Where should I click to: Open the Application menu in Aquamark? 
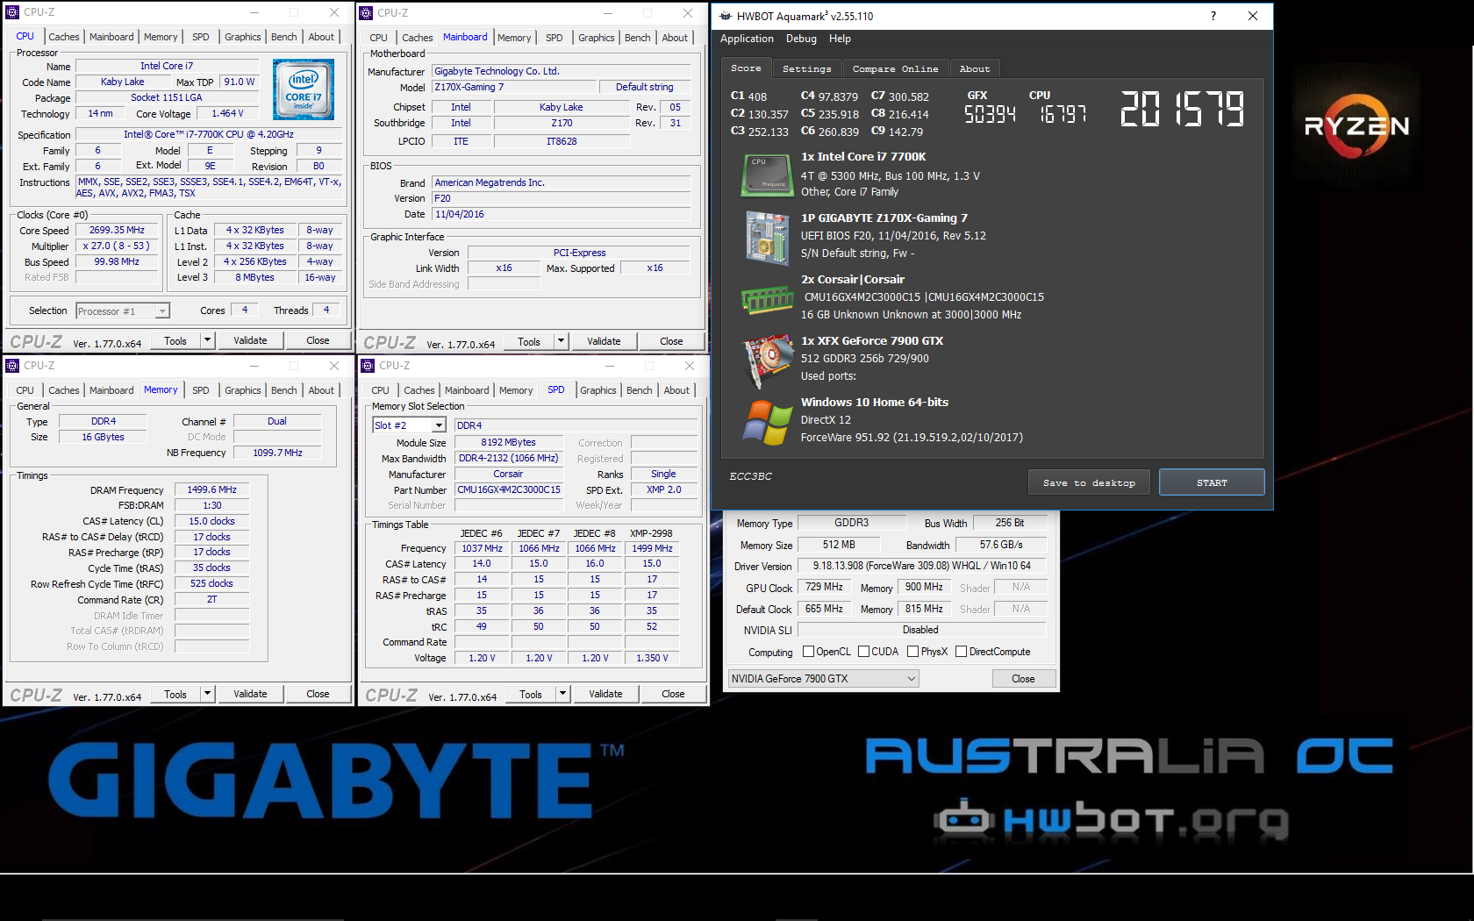point(747,39)
